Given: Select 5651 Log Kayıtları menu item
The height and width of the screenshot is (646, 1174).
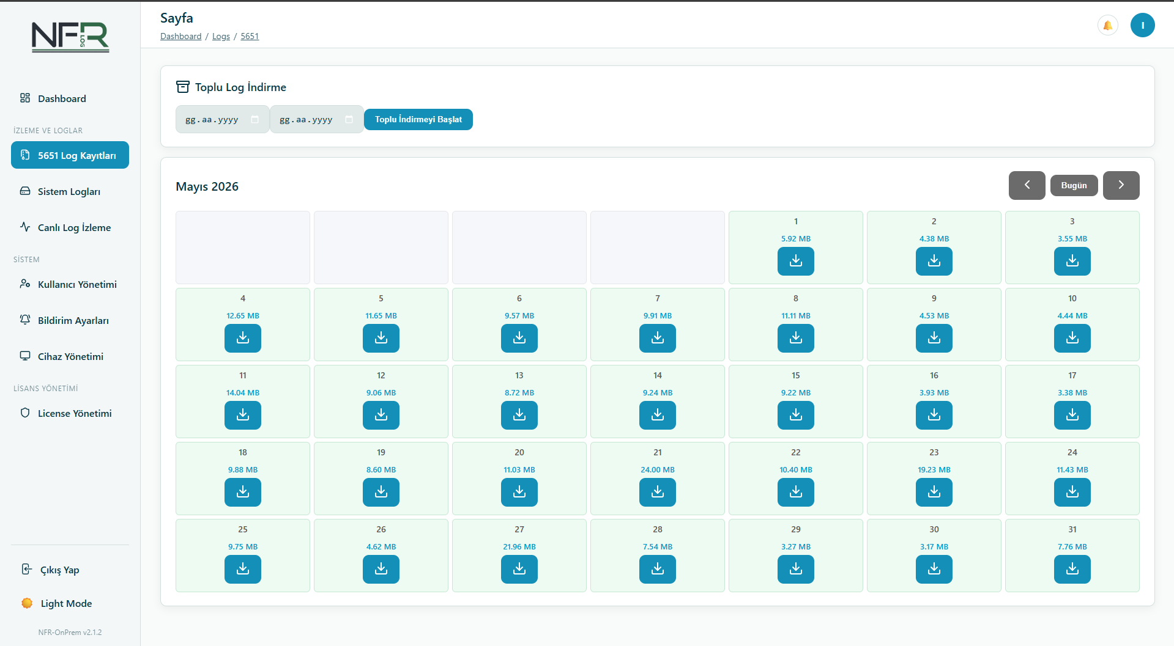Looking at the screenshot, I should click(x=70, y=155).
